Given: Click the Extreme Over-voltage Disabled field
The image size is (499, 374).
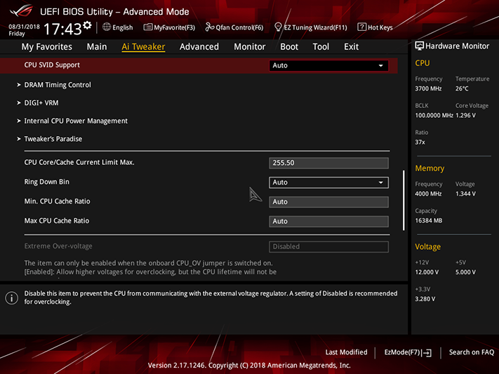Looking at the screenshot, I should point(328,247).
